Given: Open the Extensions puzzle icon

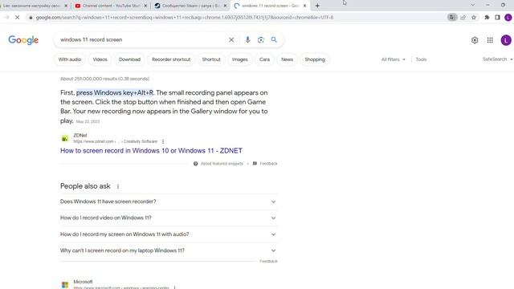Looking at the screenshot, I should tap(487, 18).
